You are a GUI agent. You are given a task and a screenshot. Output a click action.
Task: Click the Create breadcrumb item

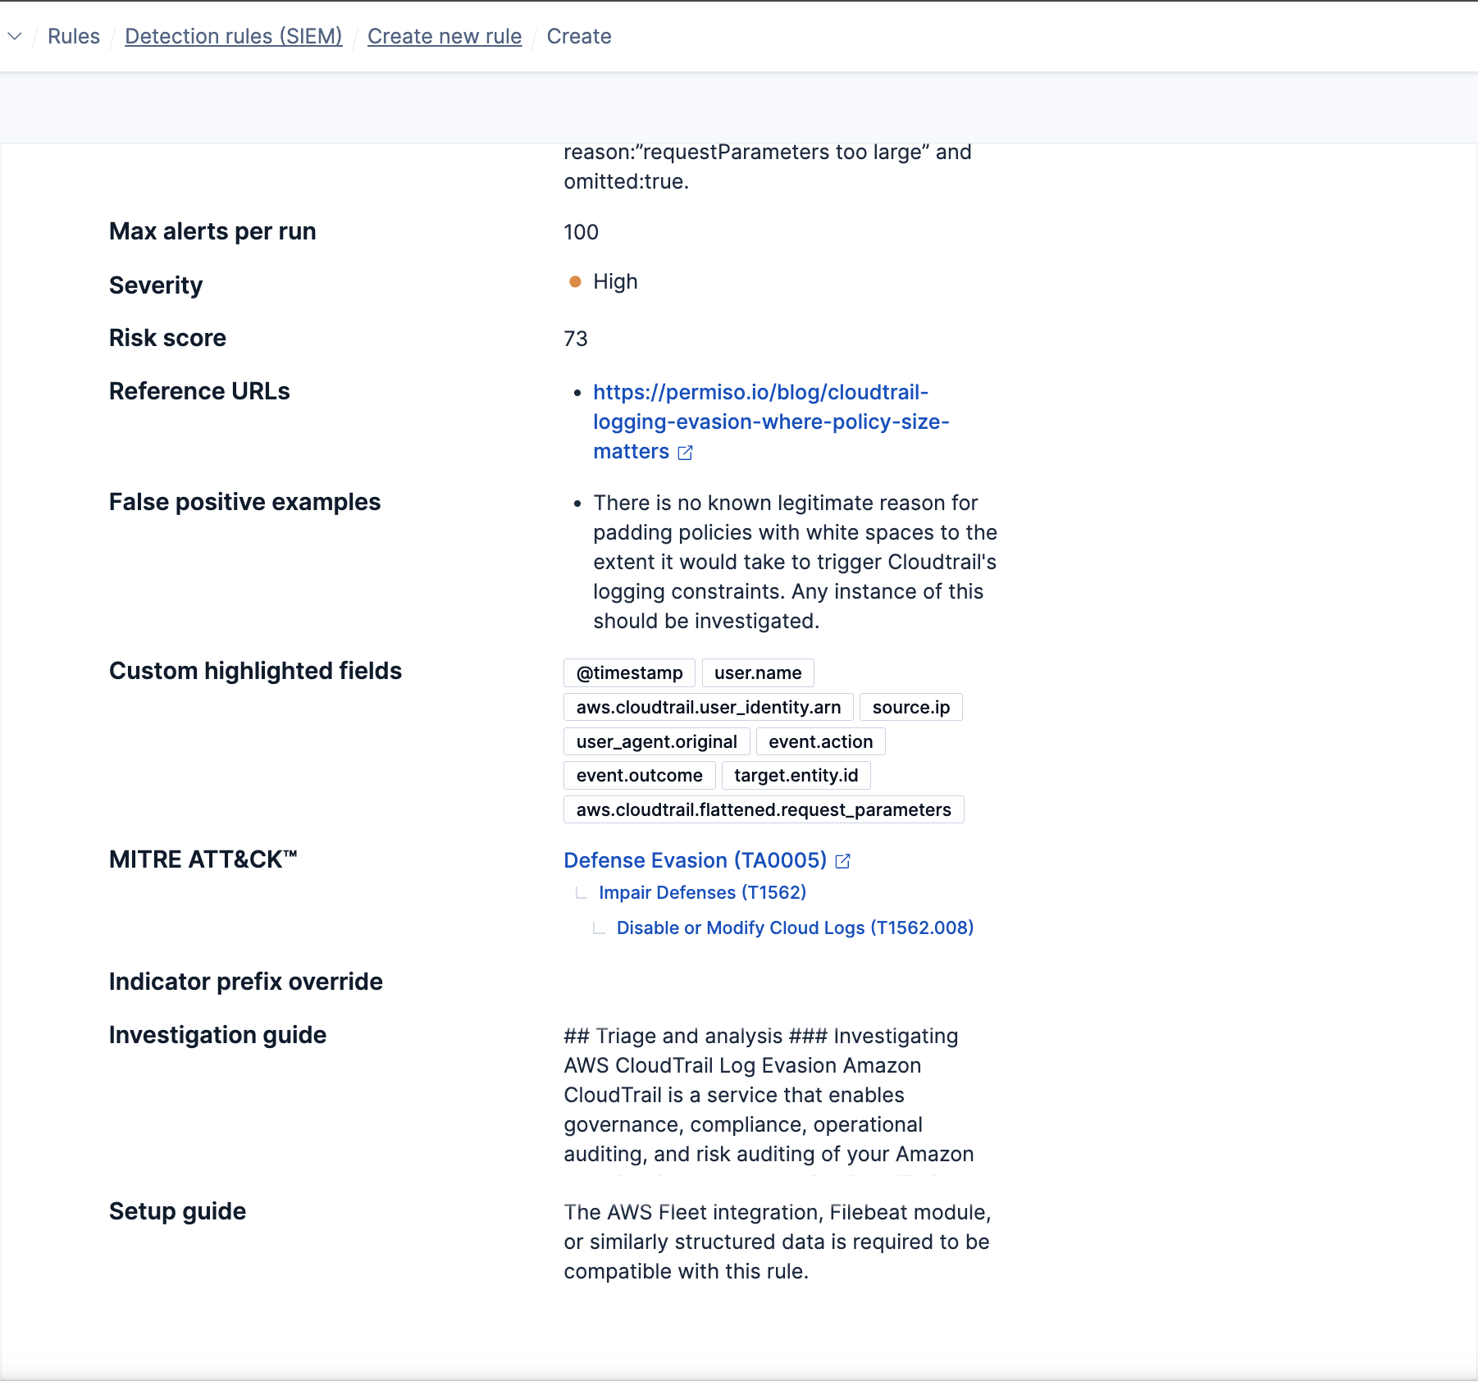pos(579,36)
